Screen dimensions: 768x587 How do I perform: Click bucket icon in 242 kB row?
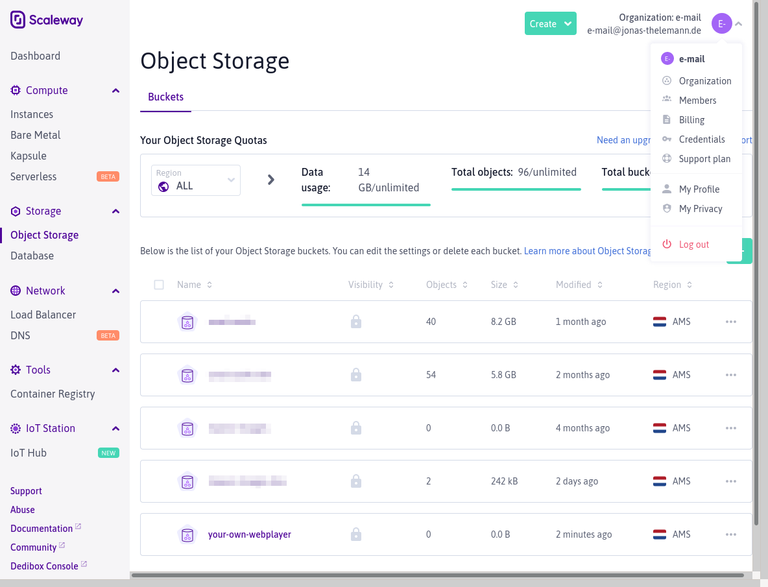187,482
